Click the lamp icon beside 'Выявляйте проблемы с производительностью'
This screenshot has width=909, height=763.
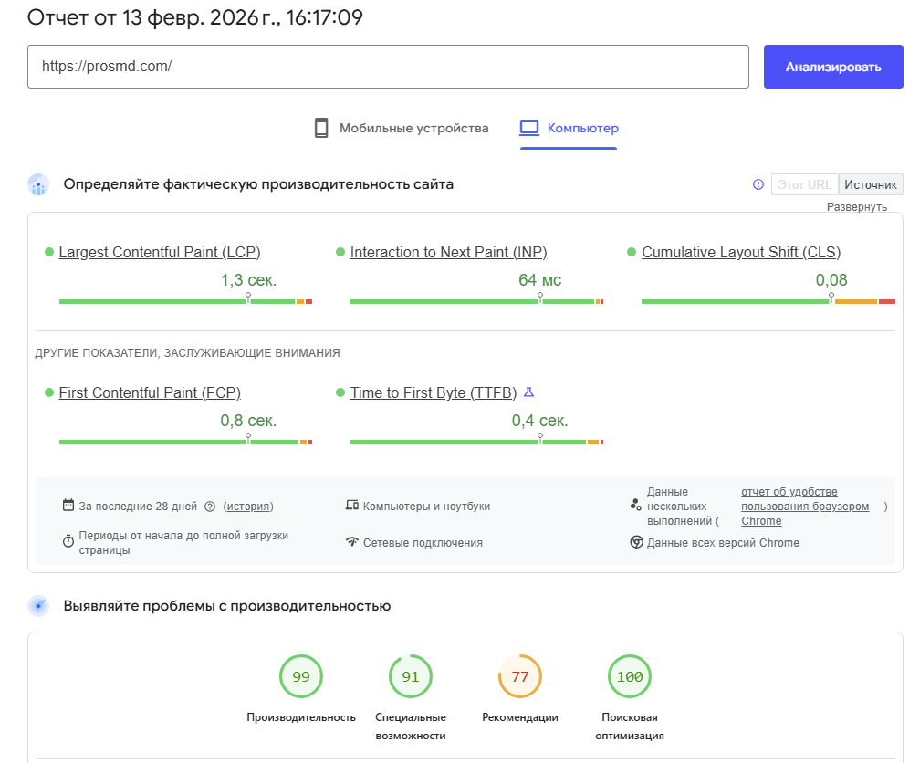pyautogui.click(x=37, y=605)
